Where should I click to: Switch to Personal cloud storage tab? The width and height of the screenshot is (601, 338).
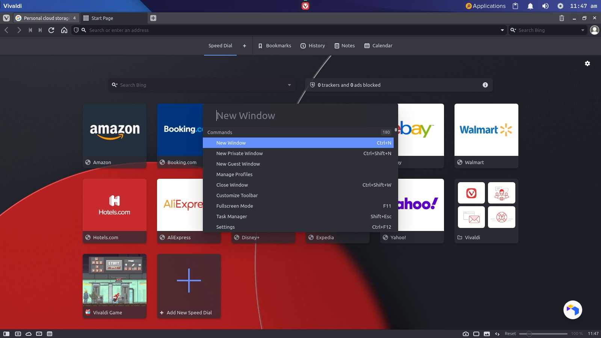[x=47, y=18]
